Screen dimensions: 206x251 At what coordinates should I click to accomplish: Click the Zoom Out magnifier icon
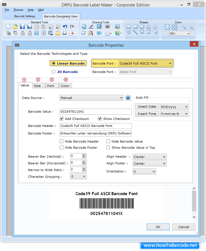pyautogui.click(x=191, y=27)
